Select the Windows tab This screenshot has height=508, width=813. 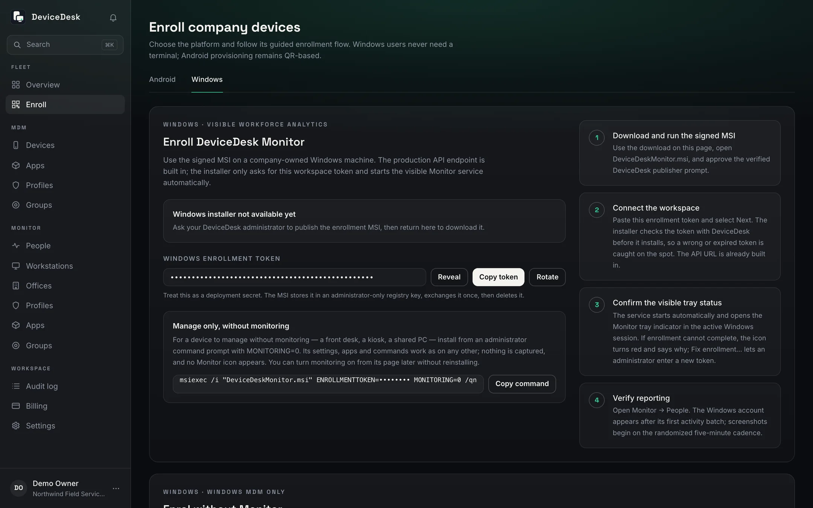tap(207, 79)
